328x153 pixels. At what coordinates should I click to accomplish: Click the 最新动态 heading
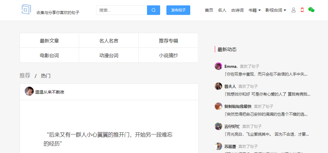(227, 49)
